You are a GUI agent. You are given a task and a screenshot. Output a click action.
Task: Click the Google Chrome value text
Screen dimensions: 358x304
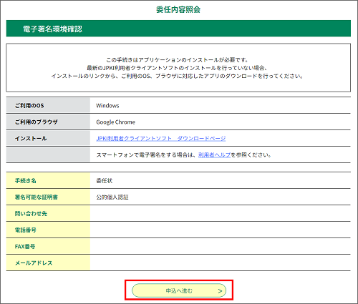[x=115, y=122]
